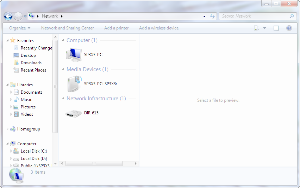Go back with the blue Back arrow
The height and width of the screenshot is (188, 300).
(x=8, y=16)
